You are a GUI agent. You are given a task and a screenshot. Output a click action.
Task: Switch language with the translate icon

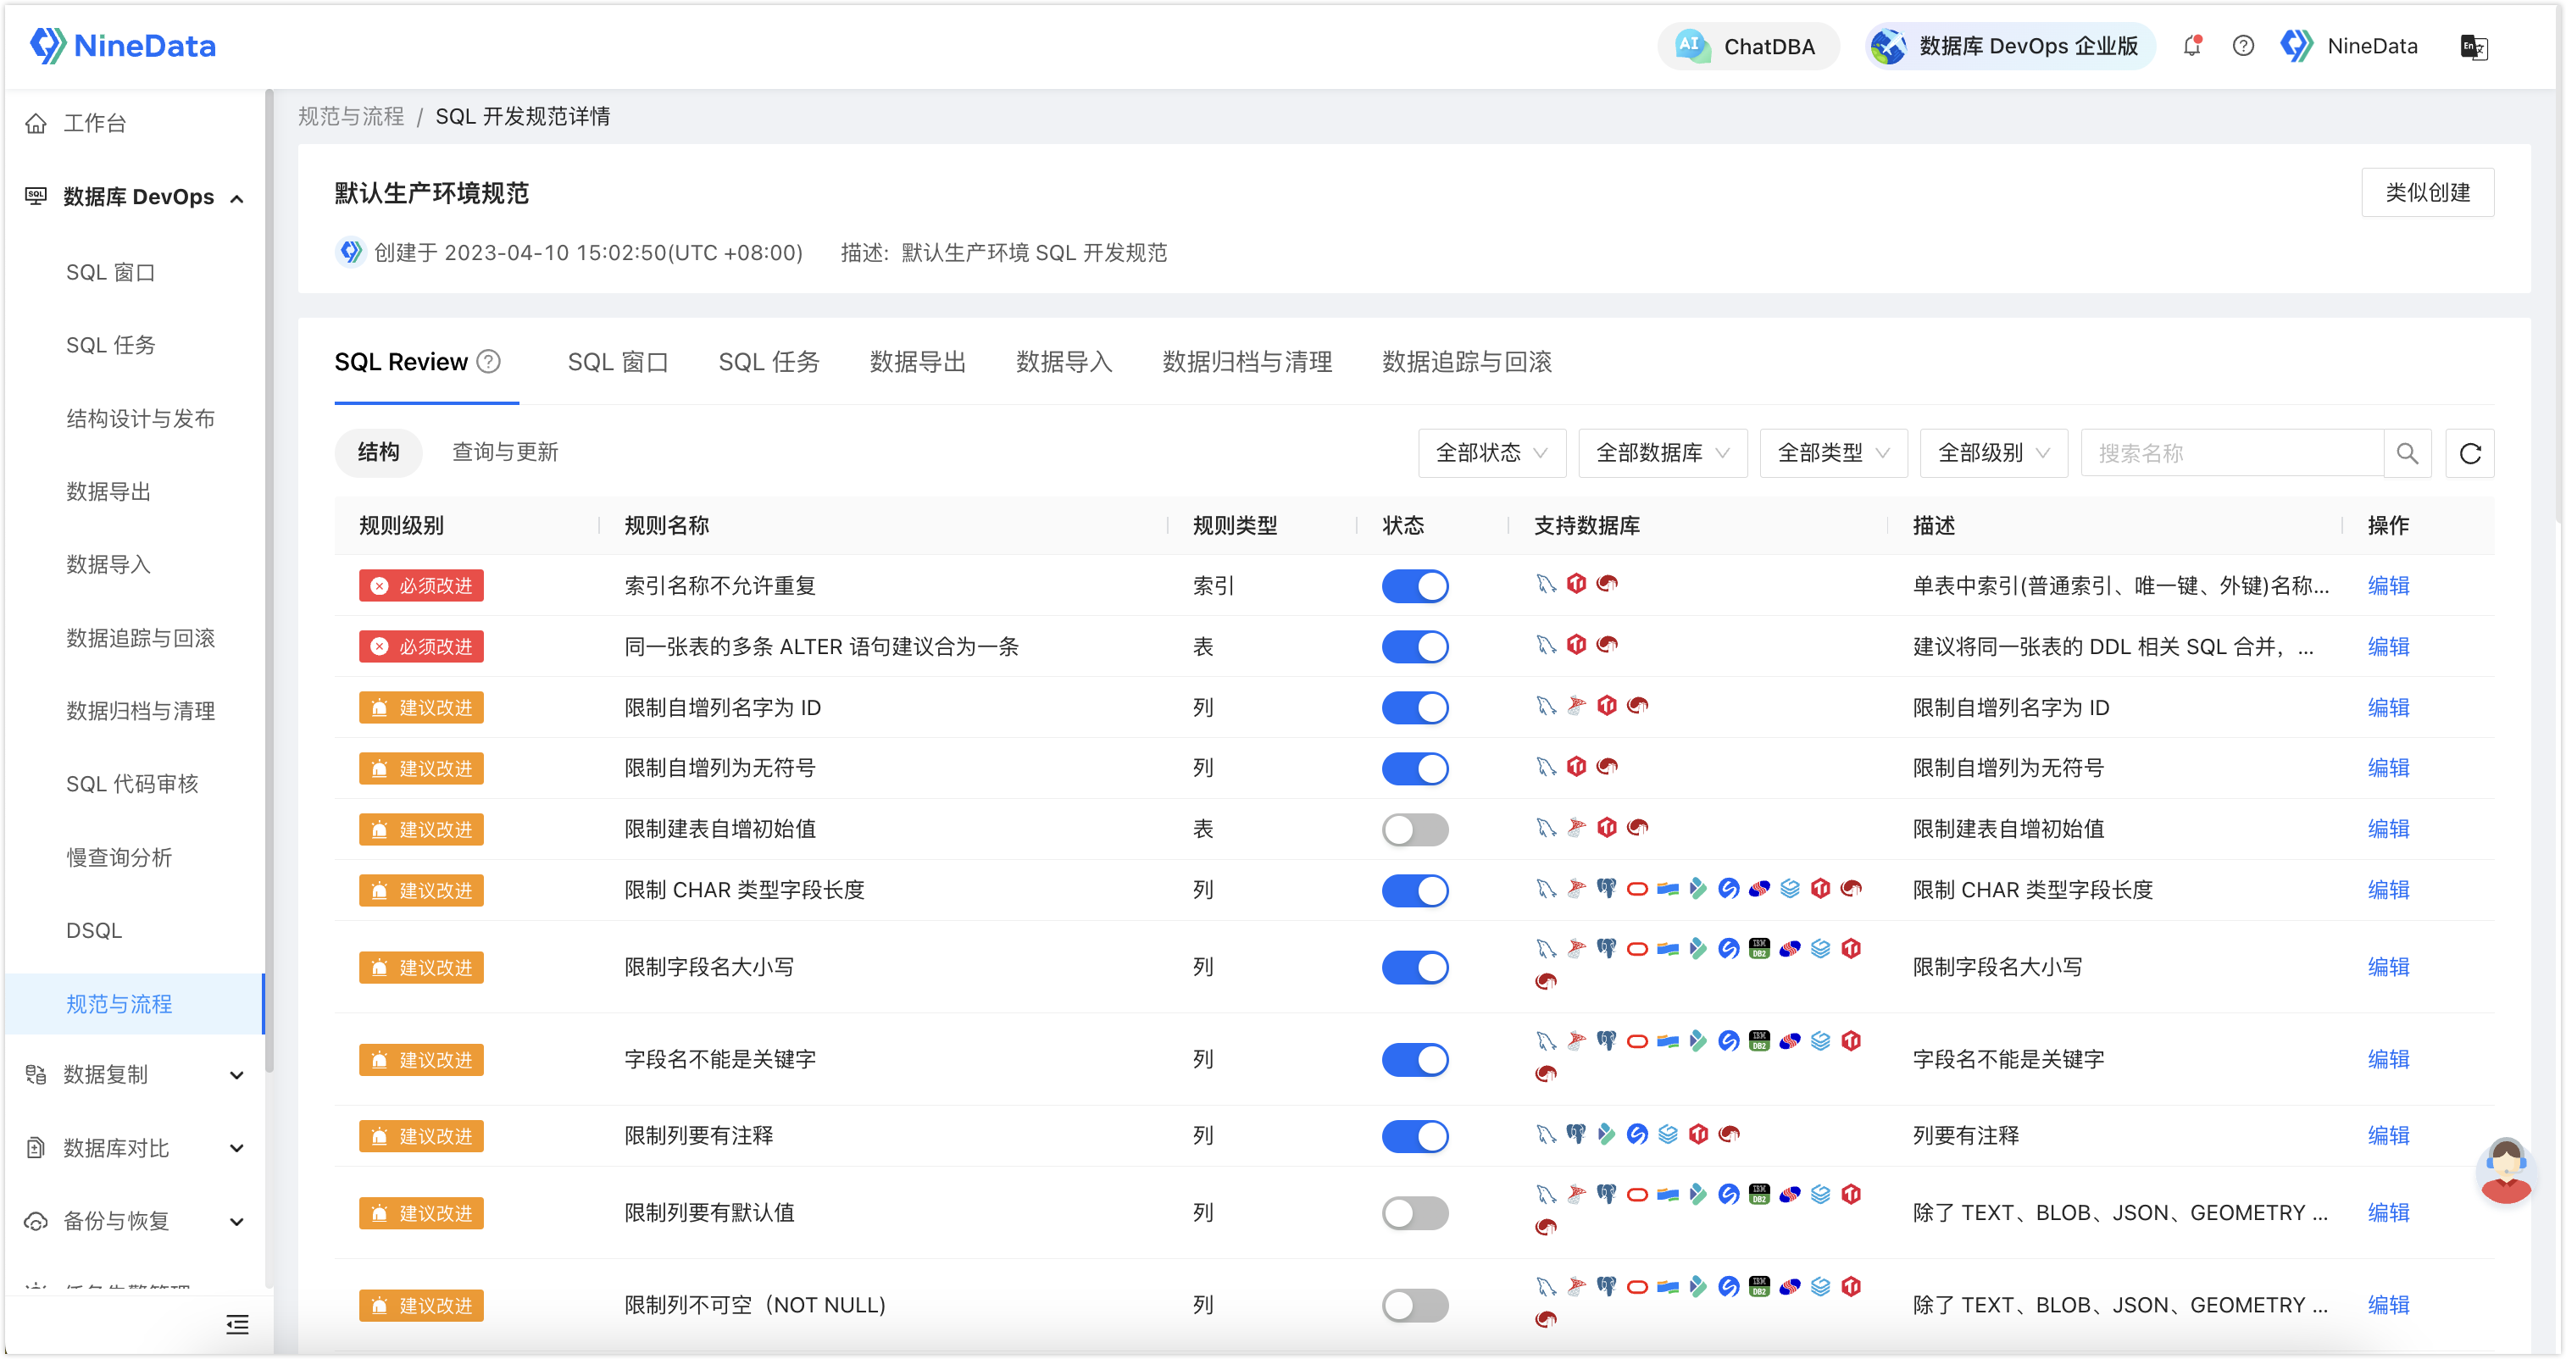pyautogui.click(x=2474, y=47)
